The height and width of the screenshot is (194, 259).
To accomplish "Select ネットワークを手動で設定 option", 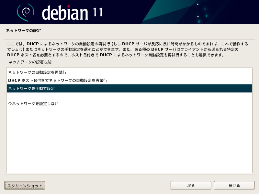I will [129, 88].
